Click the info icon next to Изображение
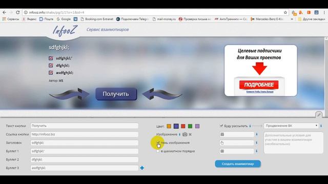Screen dimensions: 328x184 point(179,134)
